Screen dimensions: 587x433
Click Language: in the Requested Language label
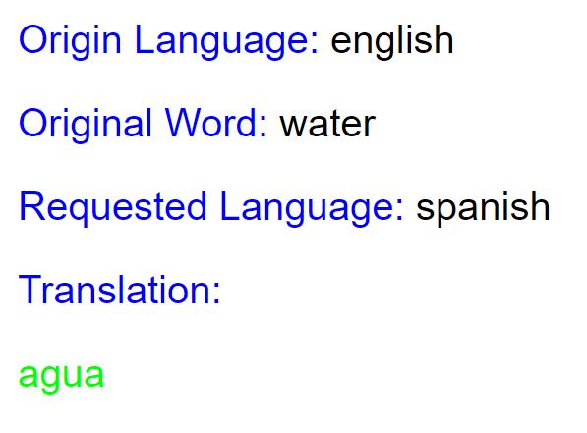point(313,208)
